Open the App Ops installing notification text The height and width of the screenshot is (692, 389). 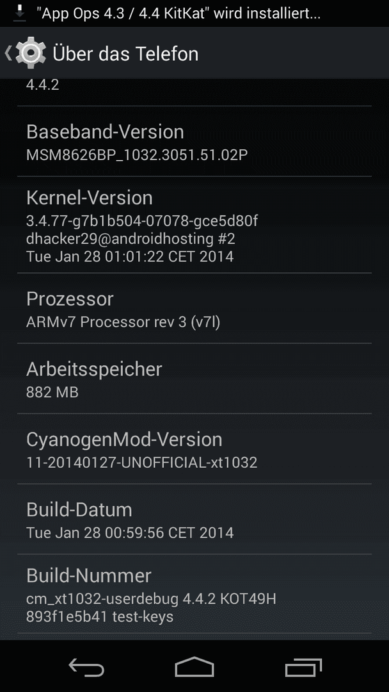(179, 13)
